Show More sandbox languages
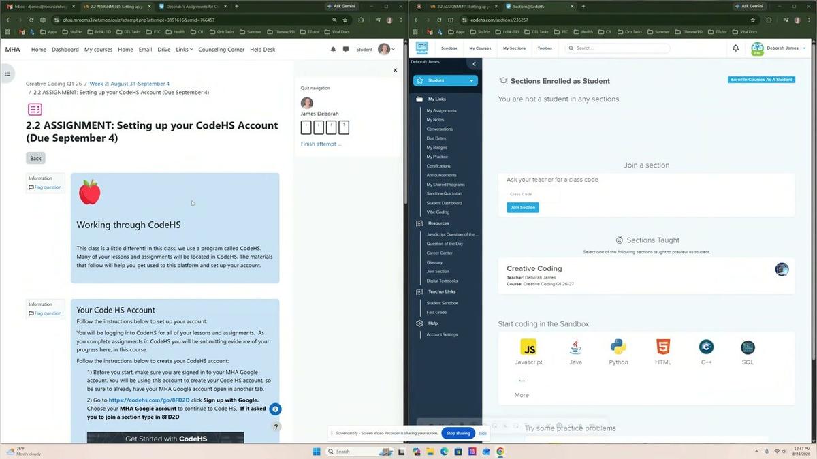The width and height of the screenshot is (817, 459). 522,387
